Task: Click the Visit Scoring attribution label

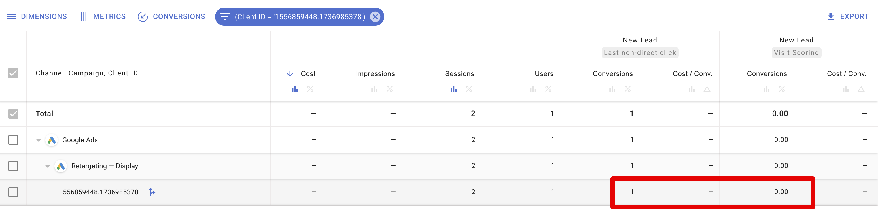Action: click(x=796, y=53)
